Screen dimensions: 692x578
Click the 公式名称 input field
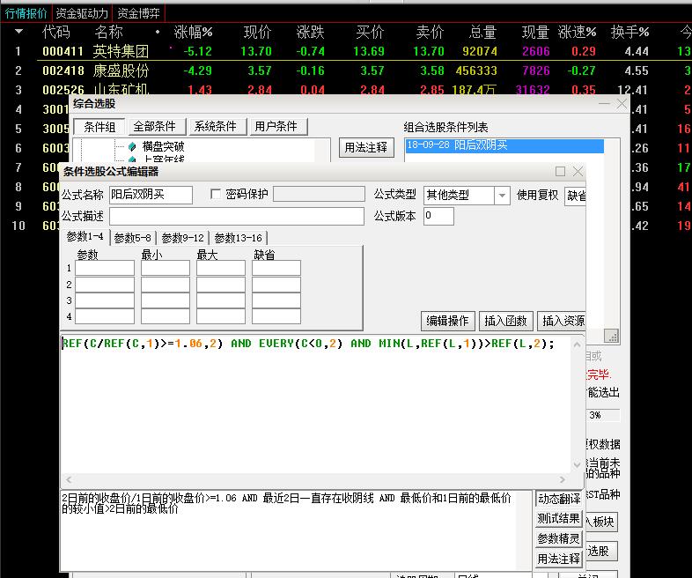pos(151,196)
